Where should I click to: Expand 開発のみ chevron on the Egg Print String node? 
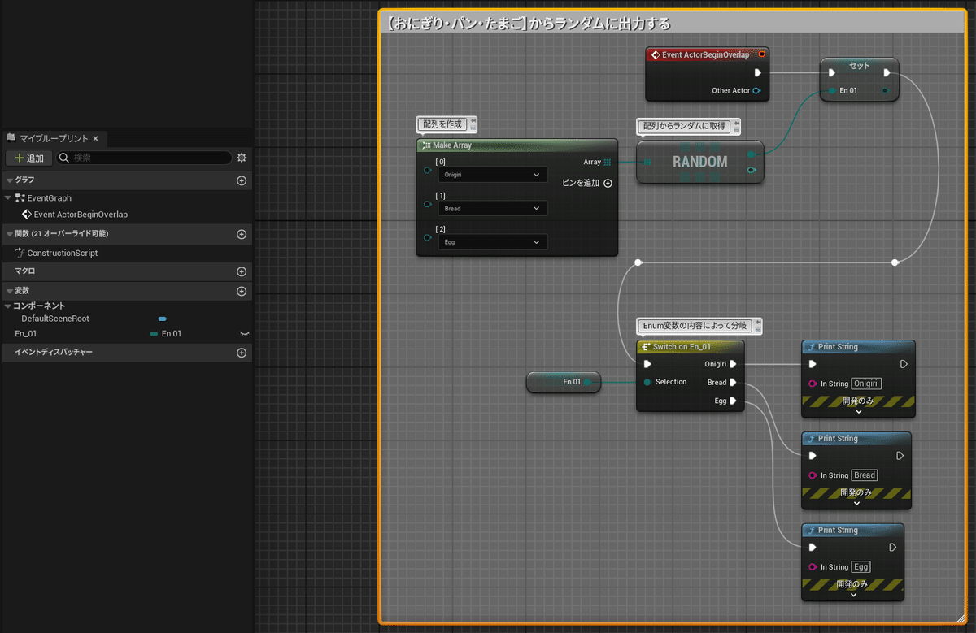[853, 595]
